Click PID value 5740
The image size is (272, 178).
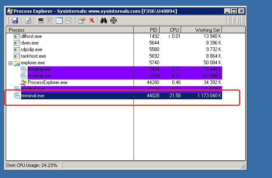154,63
